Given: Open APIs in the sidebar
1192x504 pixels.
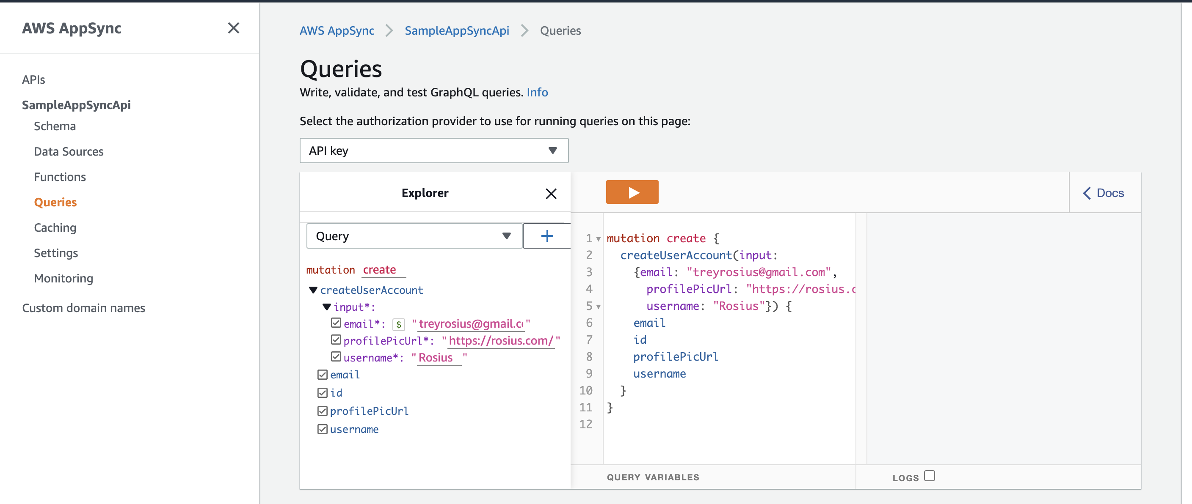Looking at the screenshot, I should 33,79.
